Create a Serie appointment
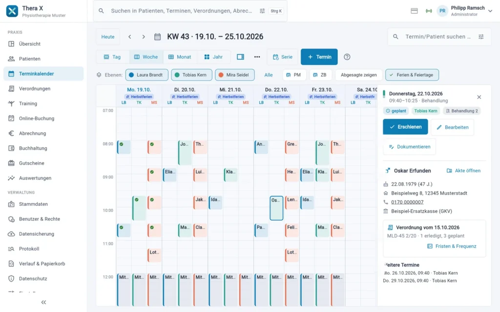 point(283,57)
